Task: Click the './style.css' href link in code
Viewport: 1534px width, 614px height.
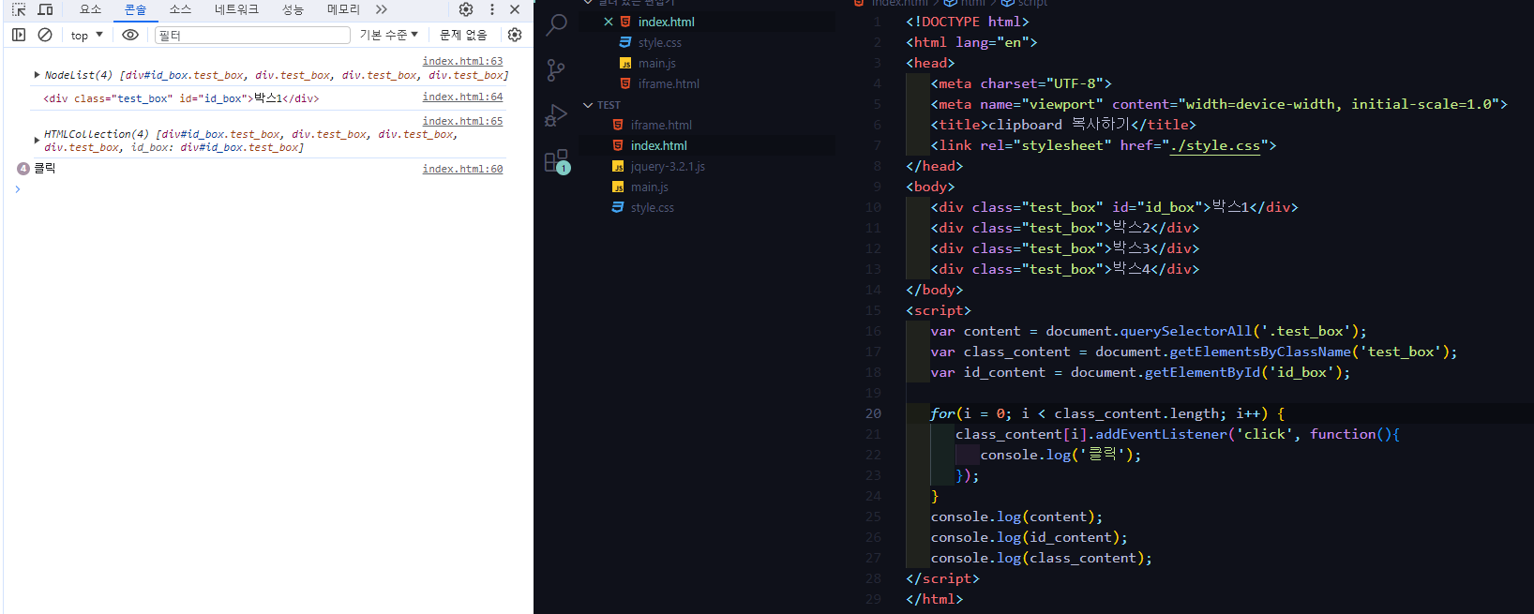Action: click(1215, 145)
